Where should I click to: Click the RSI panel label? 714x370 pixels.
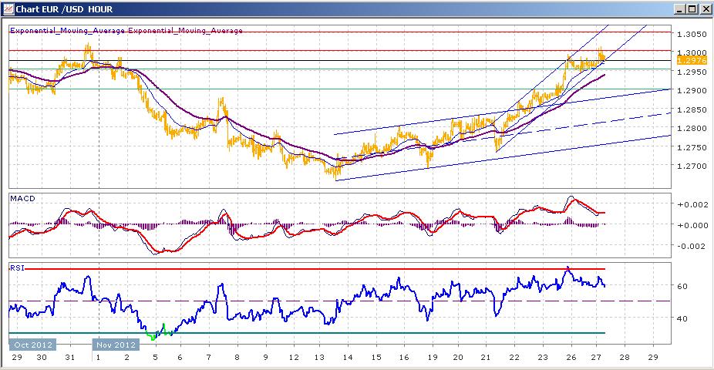[x=17, y=268]
